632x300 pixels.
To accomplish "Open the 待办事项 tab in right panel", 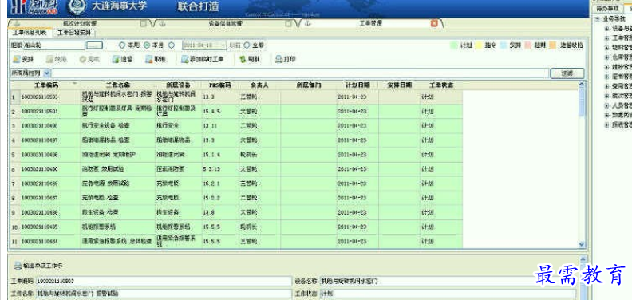I will pyautogui.click(x=606, y=9).
